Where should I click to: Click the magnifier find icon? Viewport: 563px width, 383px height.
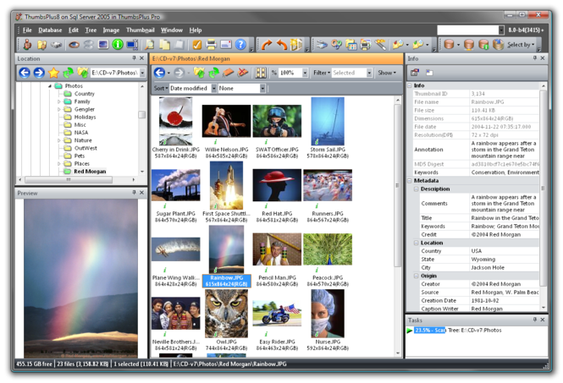[x=149, y=45]
